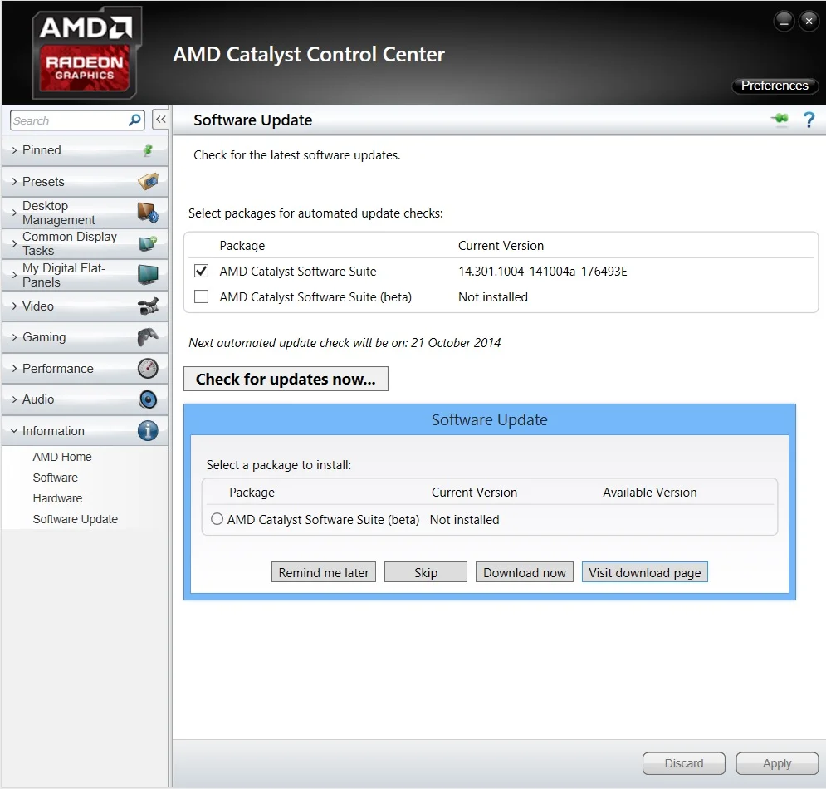Expand the Performance section chevron
This screenshot has height=789, width=826.
click(x=14, y=369)
